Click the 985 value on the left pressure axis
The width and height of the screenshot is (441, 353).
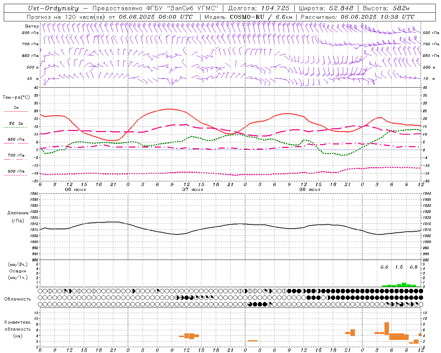click(x=34, y=260)
